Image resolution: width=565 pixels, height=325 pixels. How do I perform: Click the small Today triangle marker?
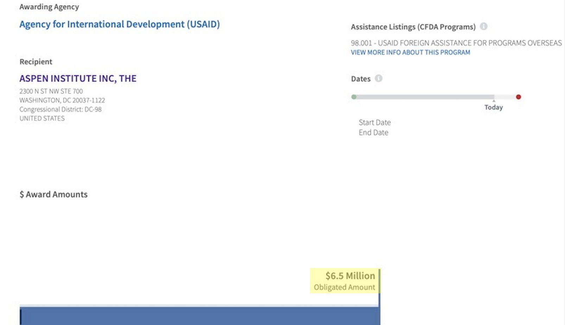tap(494, 101)
